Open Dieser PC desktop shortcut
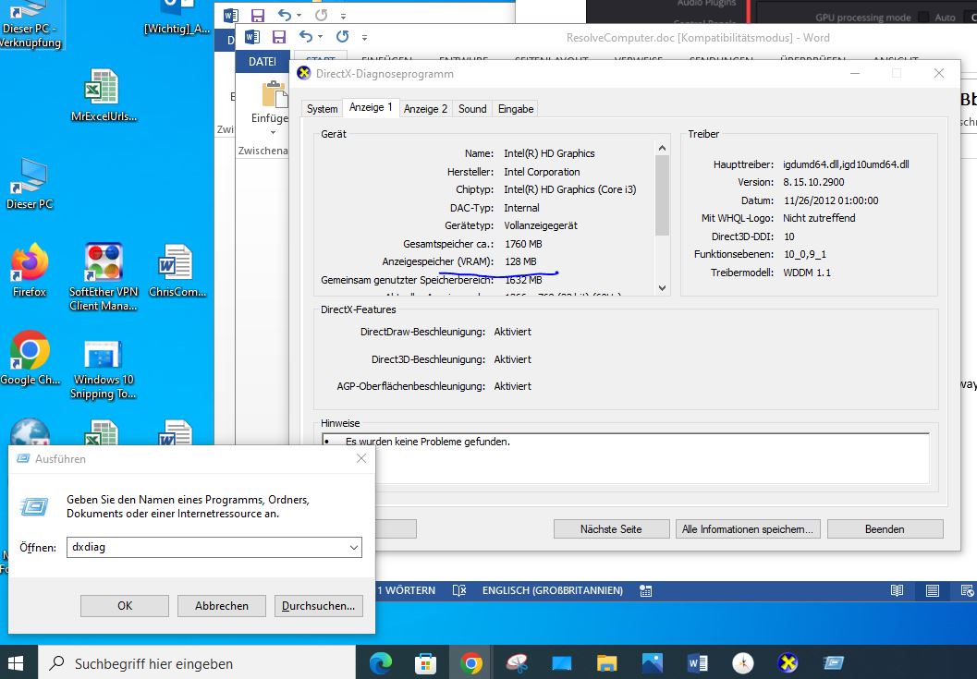 pyautogui.click(x=30, y=184)
